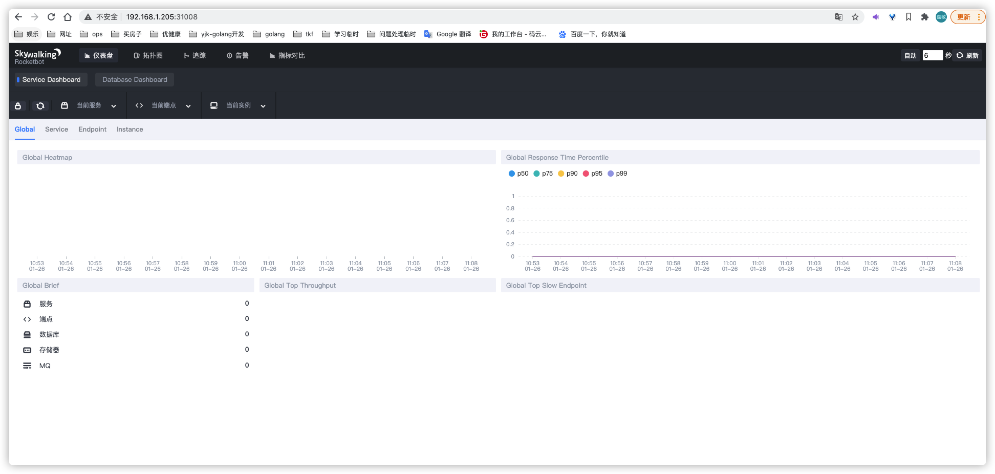
Task: Open browser extensions puzzle icon
Action: (x=925, y=17)
